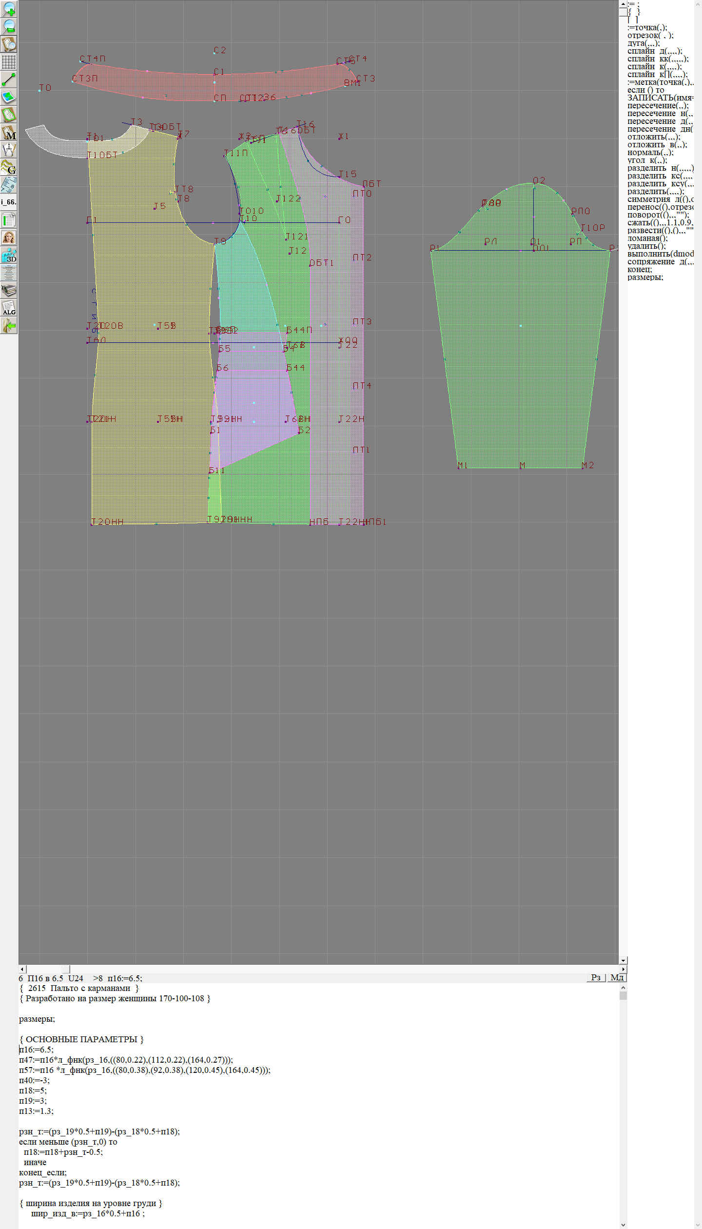Click the zoom out magnifier icon
This screenshot has height=1229, width=702.
click(9, 27)
